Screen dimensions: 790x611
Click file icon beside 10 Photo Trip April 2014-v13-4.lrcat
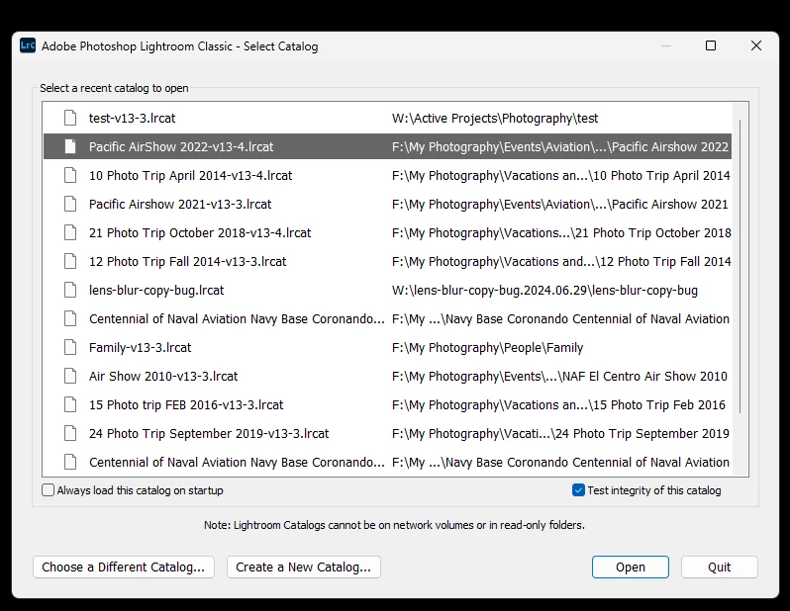[x=70, y=175]
